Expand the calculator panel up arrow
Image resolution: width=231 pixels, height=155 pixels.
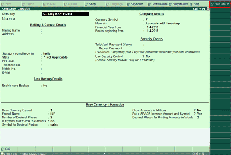[x=105, y=154]
